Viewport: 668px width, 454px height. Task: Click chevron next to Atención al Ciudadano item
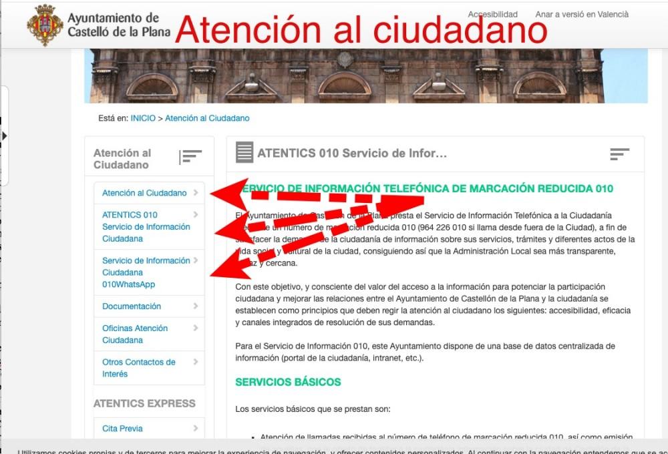[x=196, y=193]
